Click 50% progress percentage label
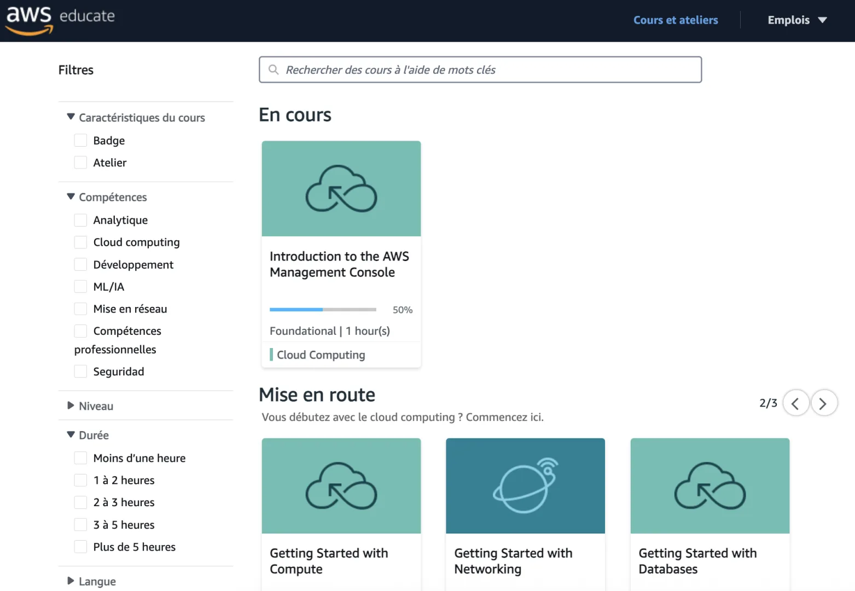Viewport: 855px width, 591px height. pyautogui.click(x=403, y=310)
